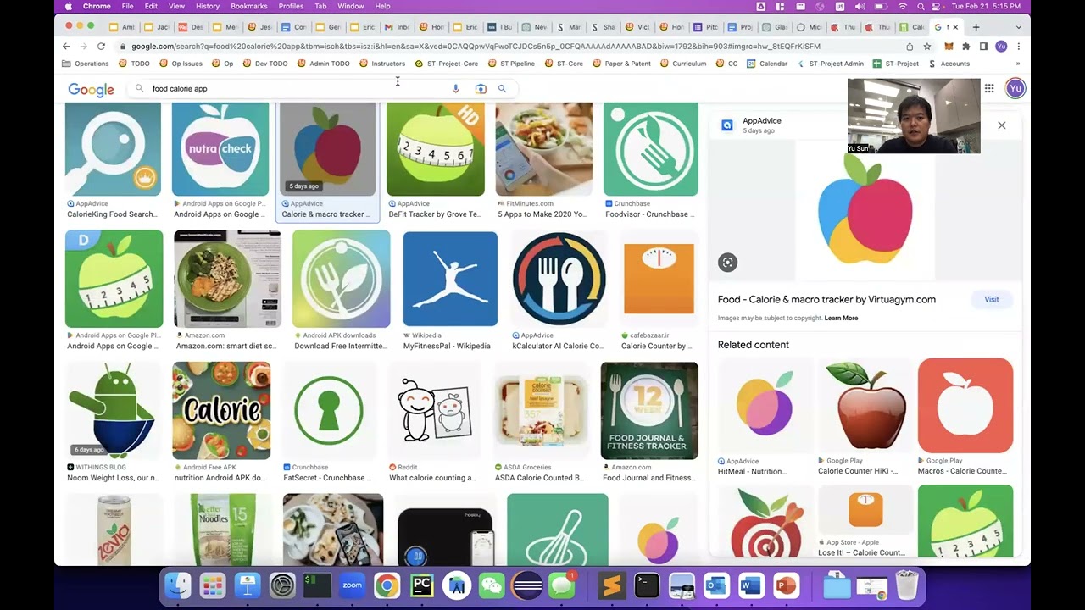Open HitMeal Nutrition related image
1085x610 pixels.
point(765,406)
